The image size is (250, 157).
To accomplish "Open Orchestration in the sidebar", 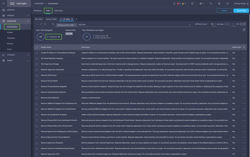I will [12, 27].
